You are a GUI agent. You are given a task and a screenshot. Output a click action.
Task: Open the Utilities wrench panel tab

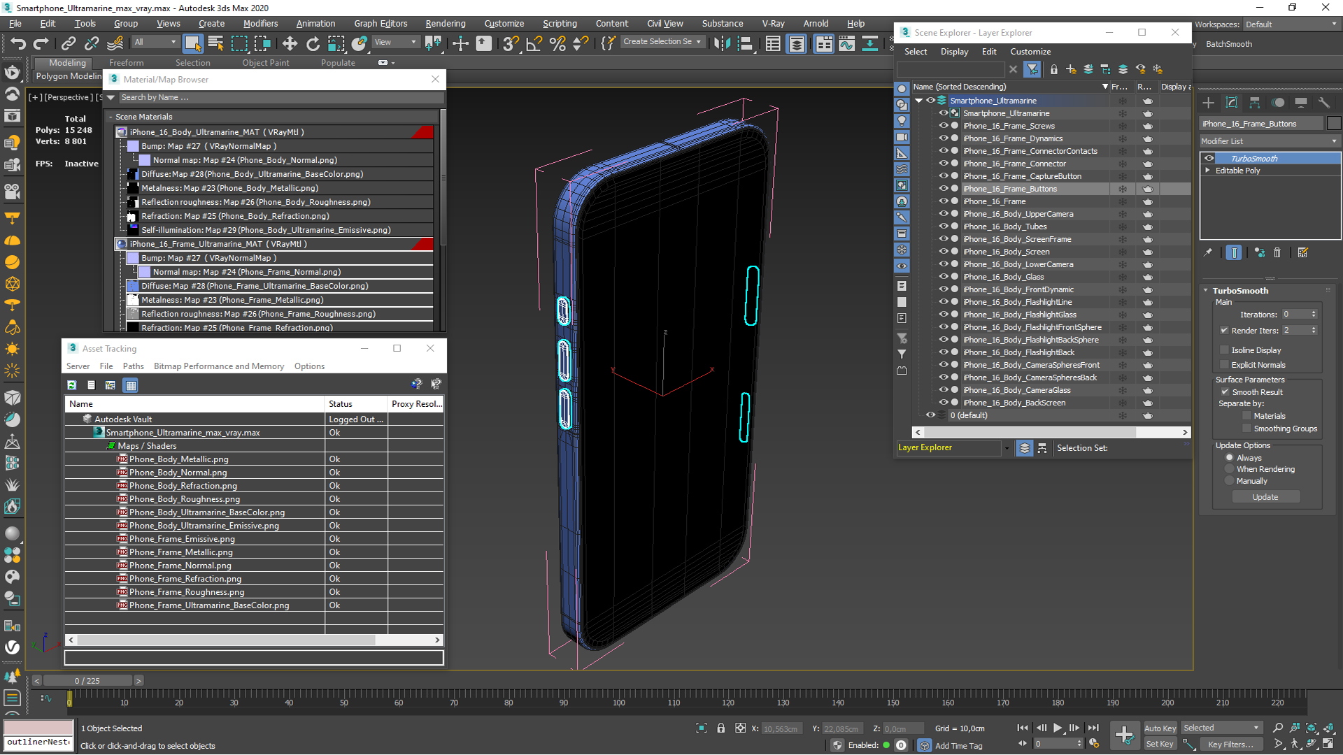(1323, 103)
